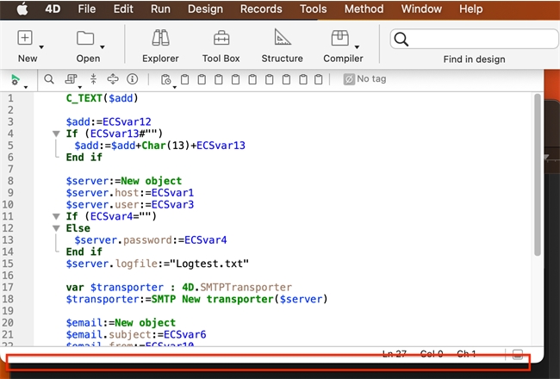Run the method with the green play icon
The height and width of the screenshot is (379, 560).
(x=16, y=79)
